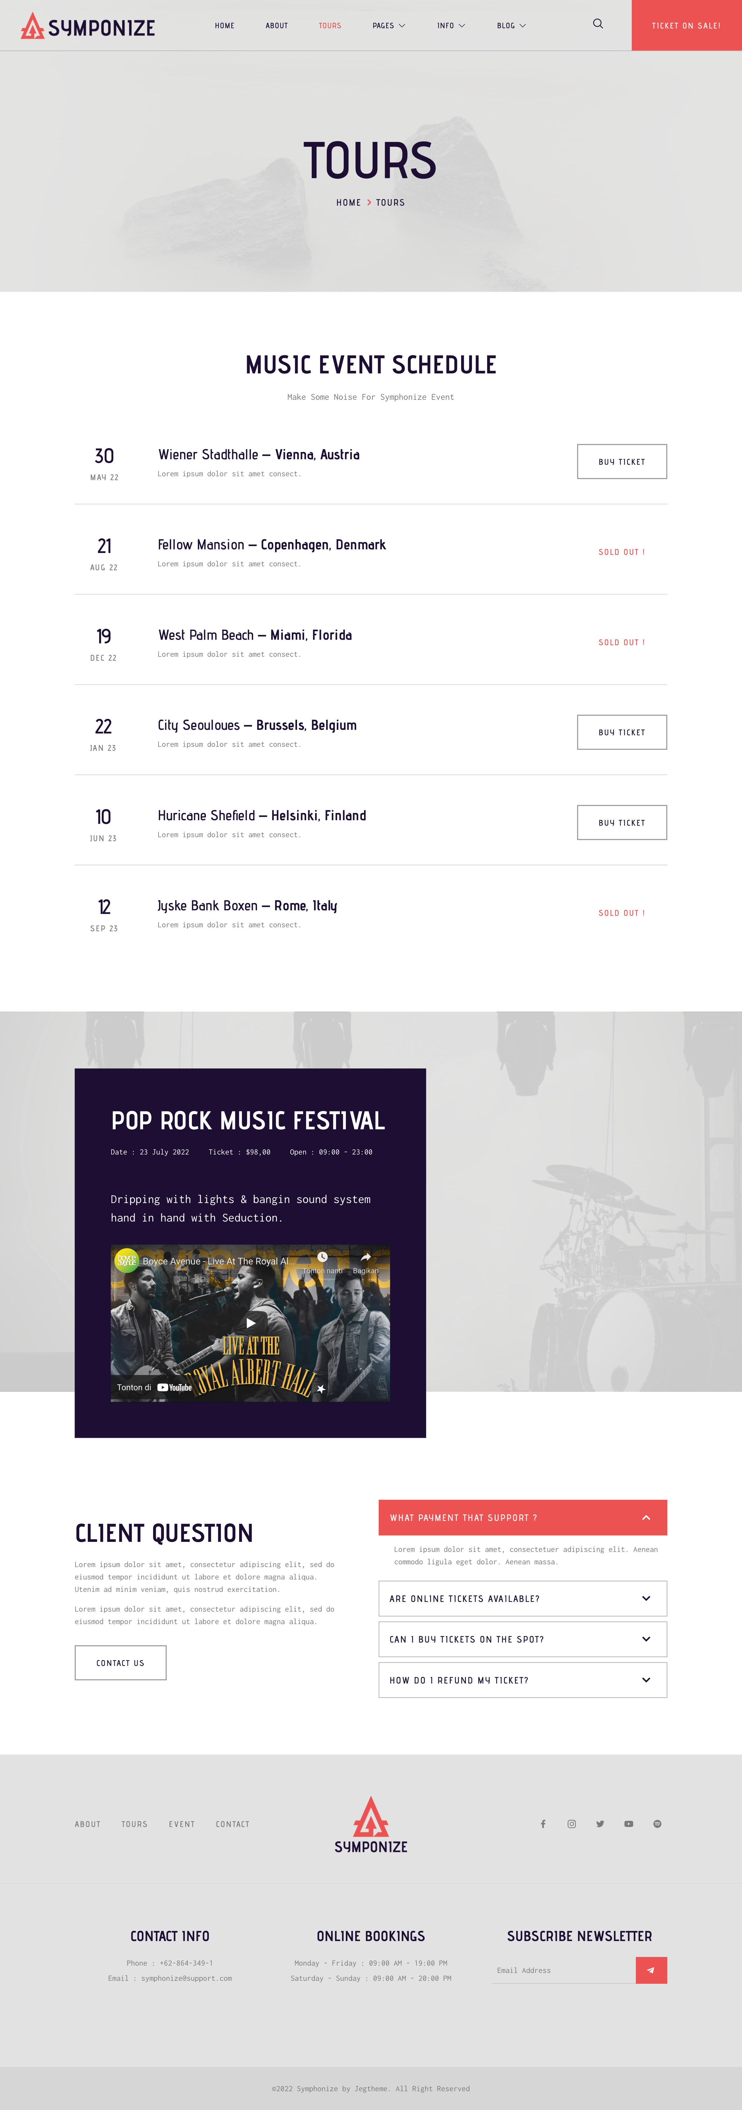Screen dimensions: 742x2110
Task: Open the Blog dropdown in navigation
Action: click(511, 25)
